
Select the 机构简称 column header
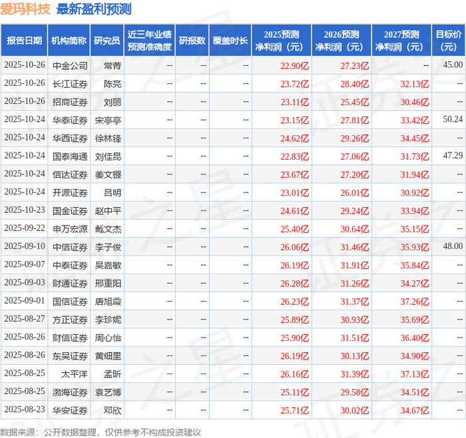pyautogui.click(x=69, y=41)
